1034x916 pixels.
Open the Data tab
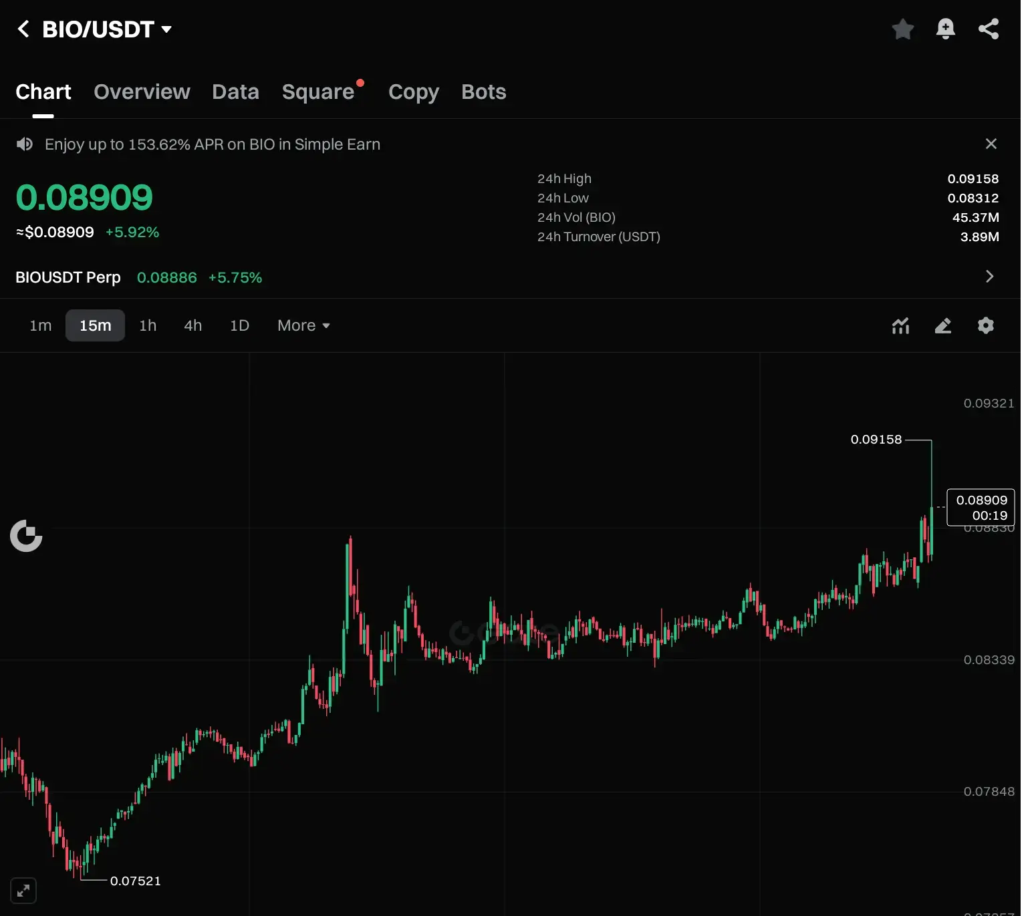click(x=235, y=92)
